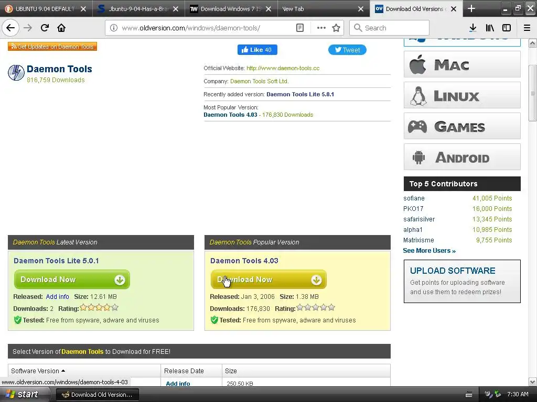Open the official website daemon-tools.cc link
Screen dimensions: 537x402
click(x=283, y=68)
